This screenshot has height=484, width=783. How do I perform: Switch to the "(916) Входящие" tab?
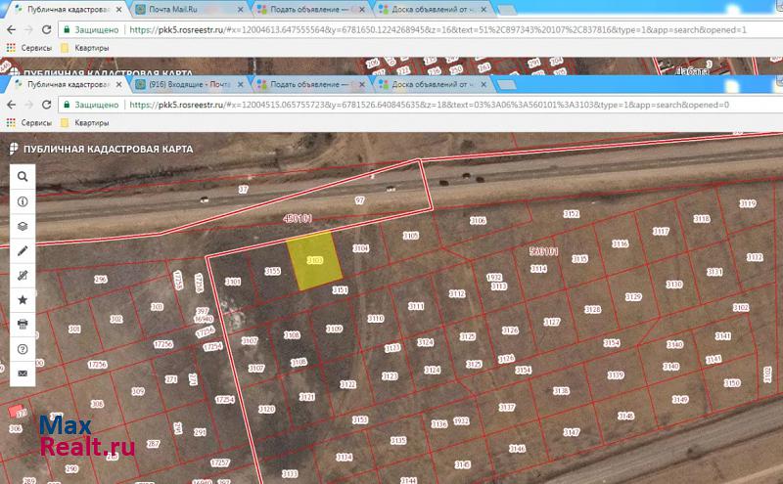click(x=186, y=85)
